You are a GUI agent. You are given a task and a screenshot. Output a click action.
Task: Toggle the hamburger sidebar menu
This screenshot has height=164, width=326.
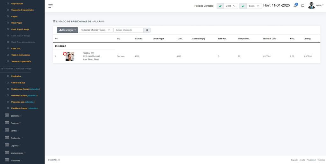[51, 6]
